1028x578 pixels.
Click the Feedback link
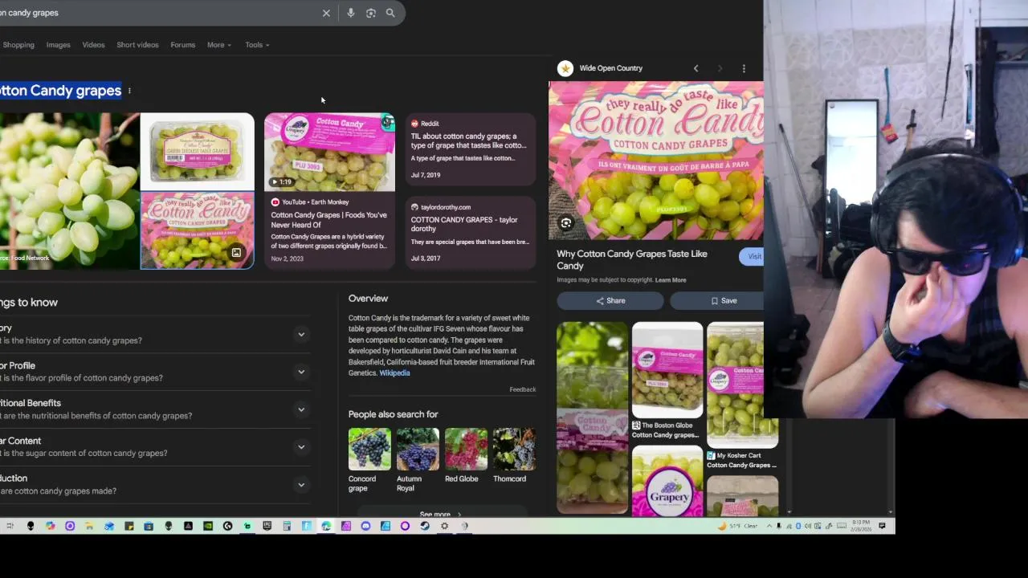pyautogui.click(x=522, y=389)
